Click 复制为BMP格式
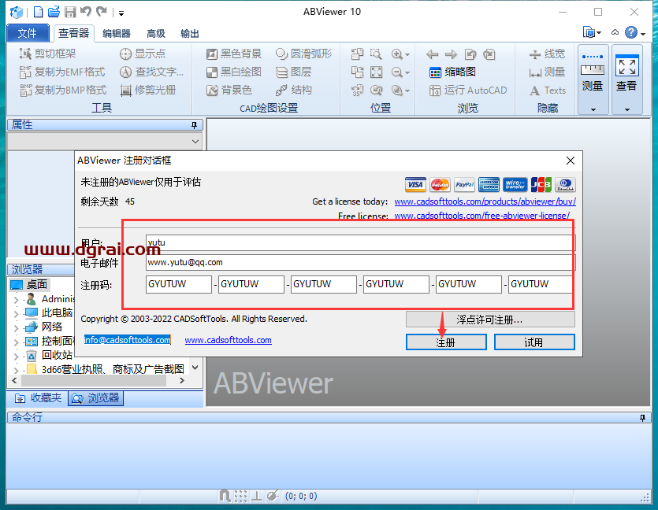 click(63, 90)
